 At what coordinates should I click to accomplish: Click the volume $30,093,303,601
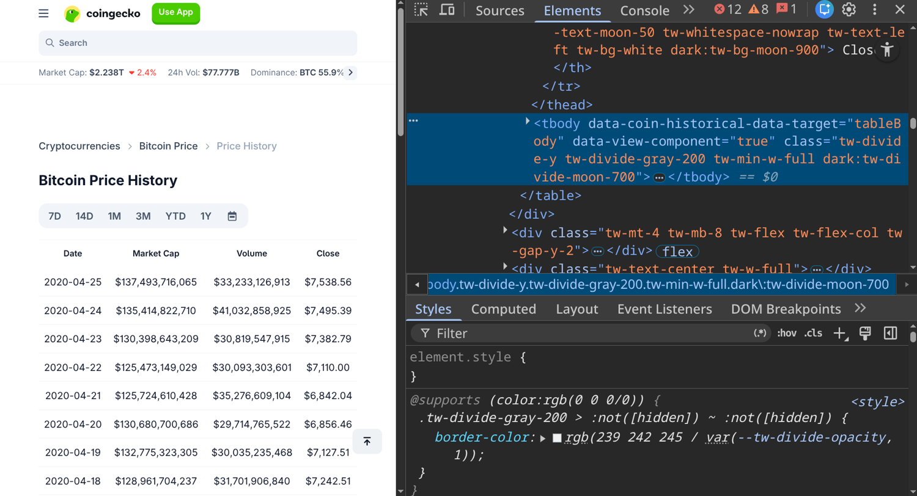pyautogui.click(x=252, y=368)
